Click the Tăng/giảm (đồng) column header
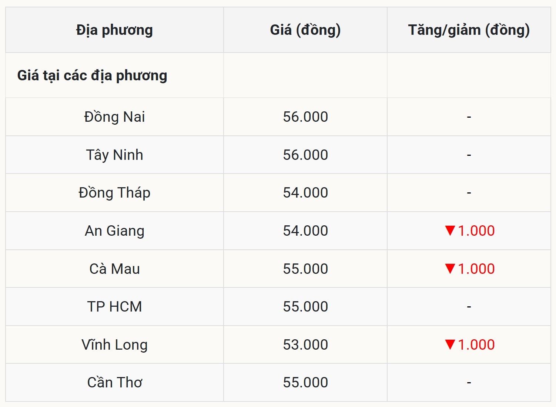This screenshot has width=556, height=407. pos(469,30)
